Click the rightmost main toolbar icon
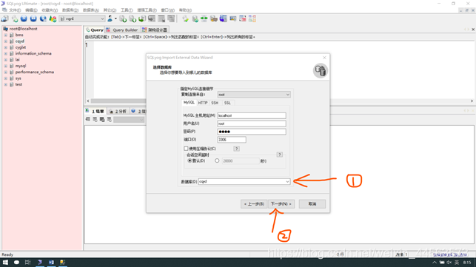This screenshot has width=476, height=267. click(x=252, y=18)
